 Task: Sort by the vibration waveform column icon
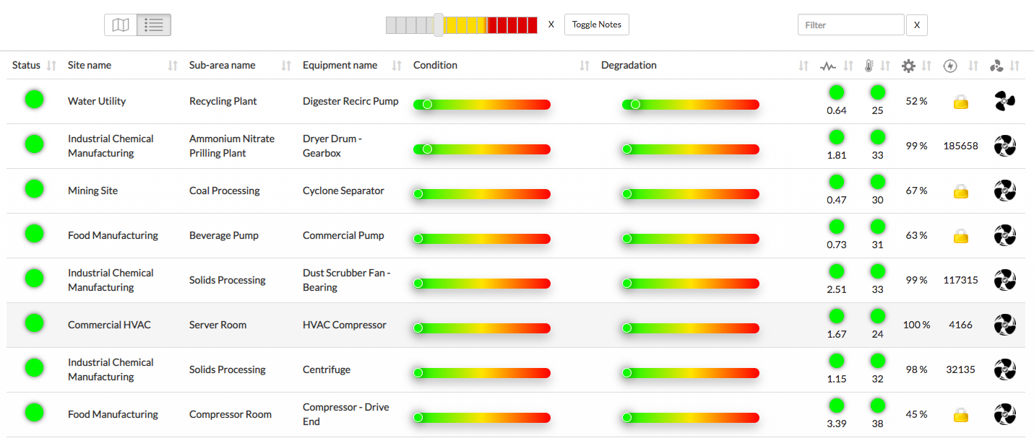click(x=828, y=66)
